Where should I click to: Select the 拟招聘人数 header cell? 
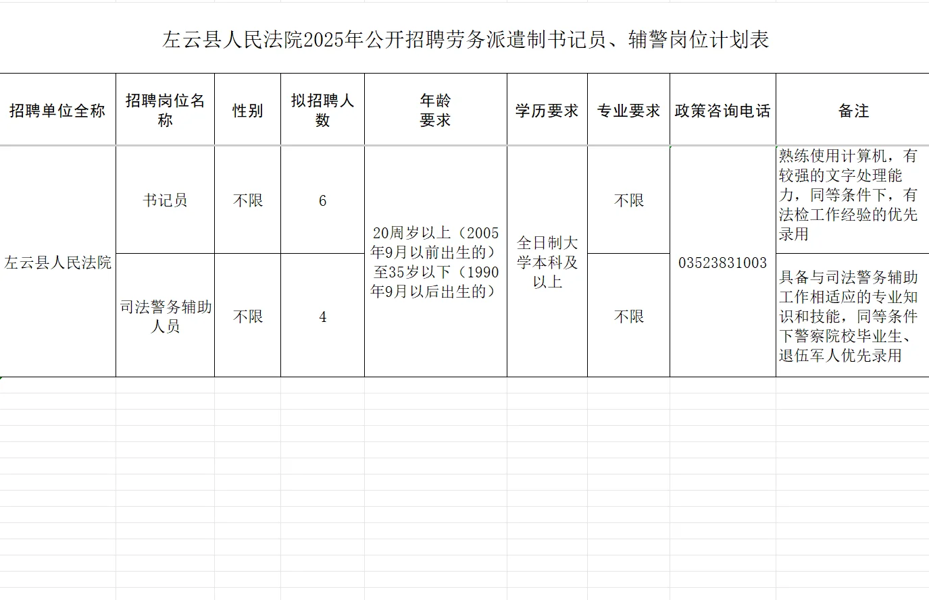tap(323, 110)
